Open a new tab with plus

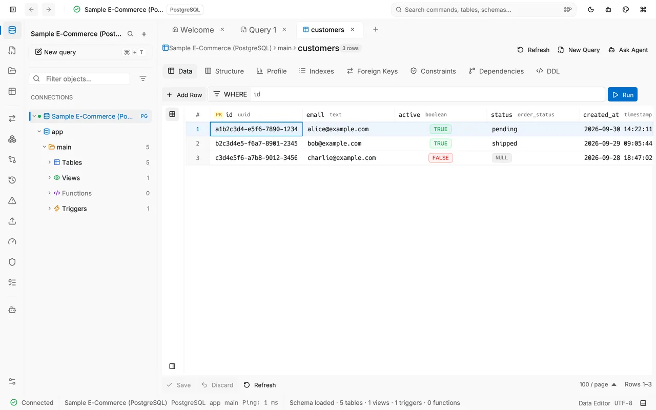(376, 30)
